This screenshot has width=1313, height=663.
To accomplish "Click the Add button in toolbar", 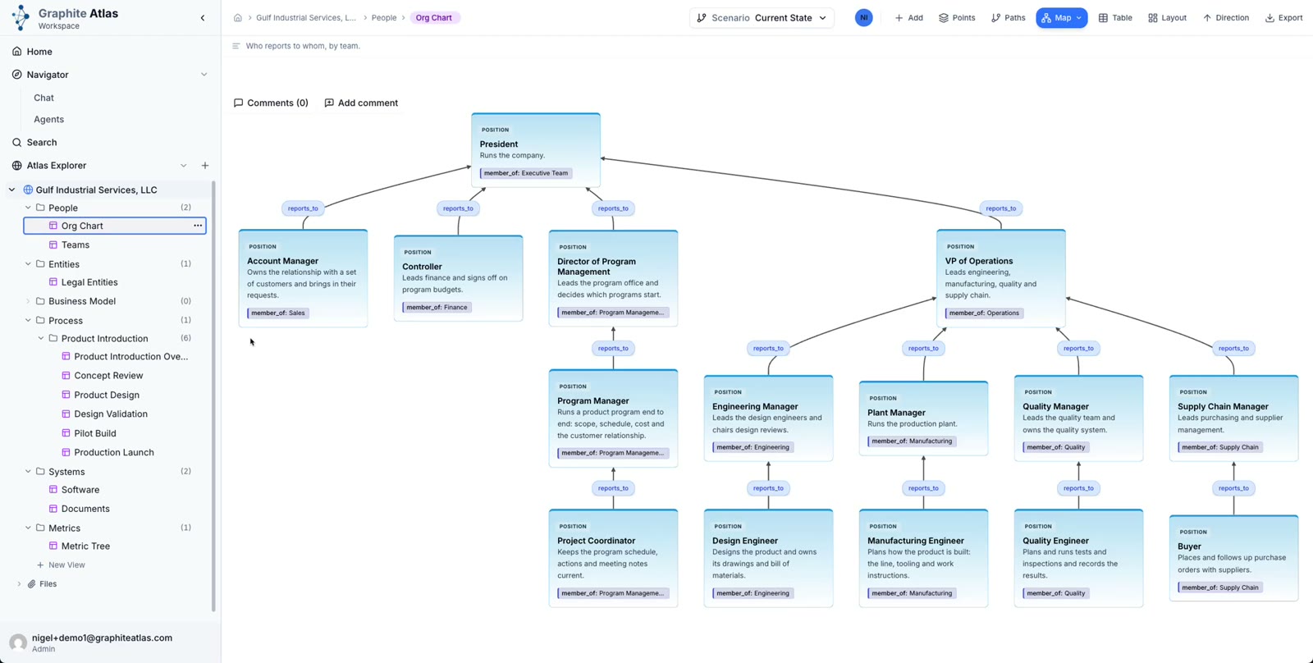I will 908,18.
